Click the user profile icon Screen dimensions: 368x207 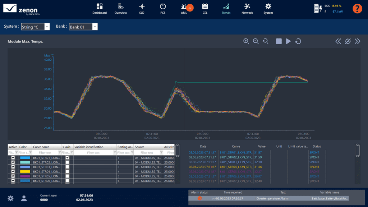tap(24, 198)
